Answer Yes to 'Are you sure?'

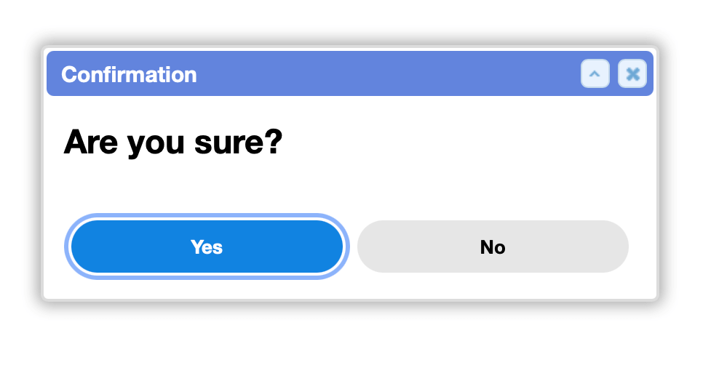coord(207,246)
